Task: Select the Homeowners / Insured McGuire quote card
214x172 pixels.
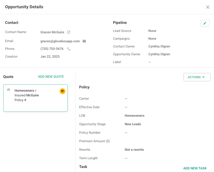Action: [35, 98]
